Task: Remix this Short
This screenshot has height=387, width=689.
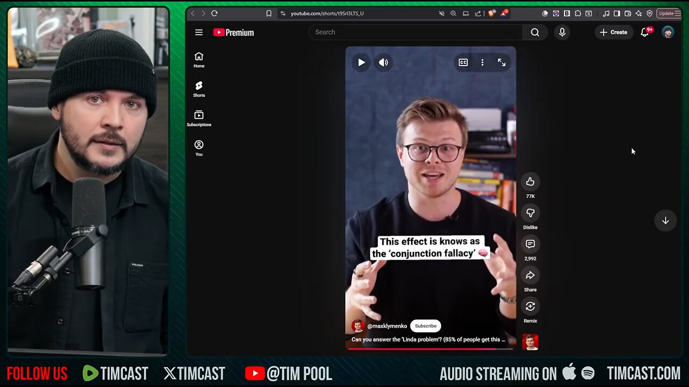Action: pyautogui.click(x=530, y=307)
